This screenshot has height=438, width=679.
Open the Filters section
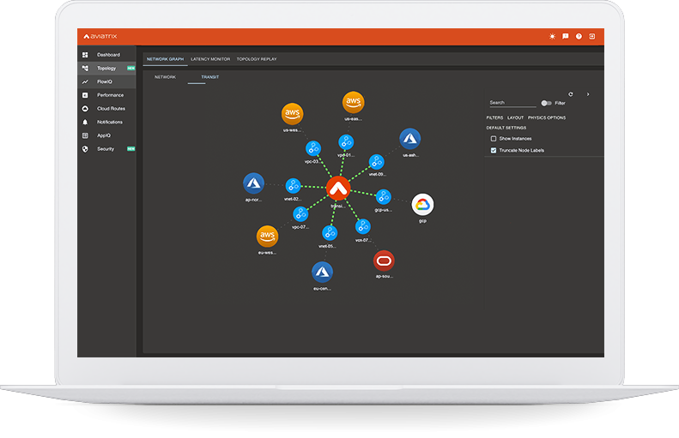click(x=494, y=117)
